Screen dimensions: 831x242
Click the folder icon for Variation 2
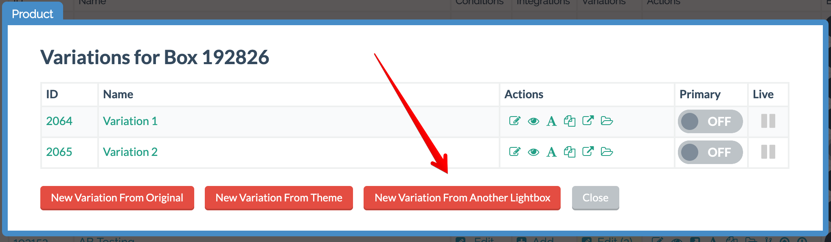click(607, 152)
